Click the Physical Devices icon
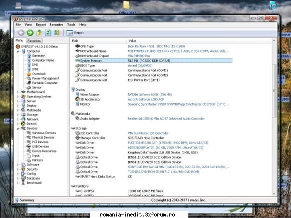 [29, 137]
